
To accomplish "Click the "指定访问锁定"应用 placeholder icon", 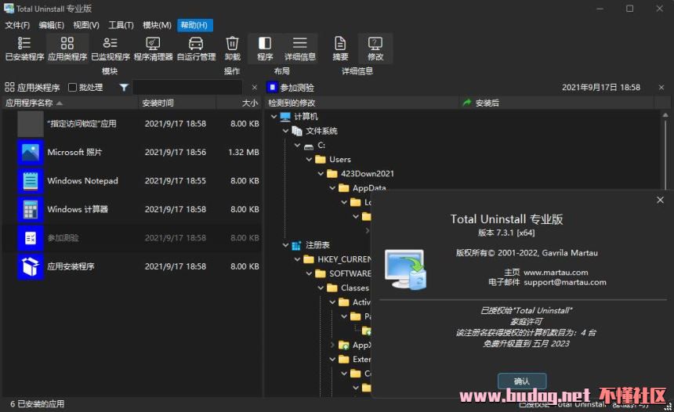I will click(x=31, y=124).
